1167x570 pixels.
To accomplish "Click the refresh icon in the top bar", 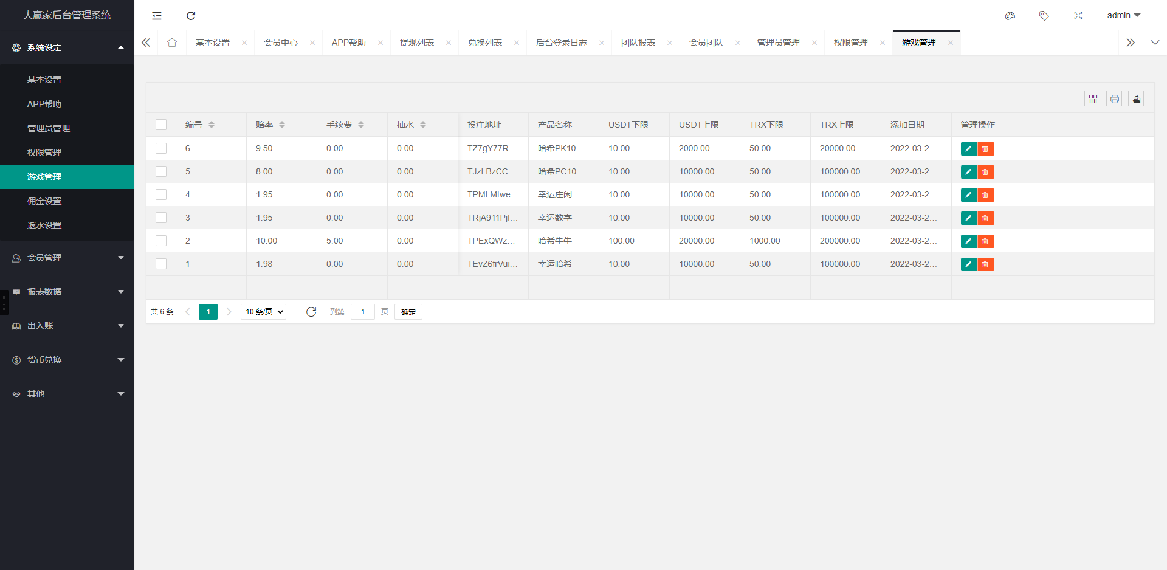I will pos(191,16).
